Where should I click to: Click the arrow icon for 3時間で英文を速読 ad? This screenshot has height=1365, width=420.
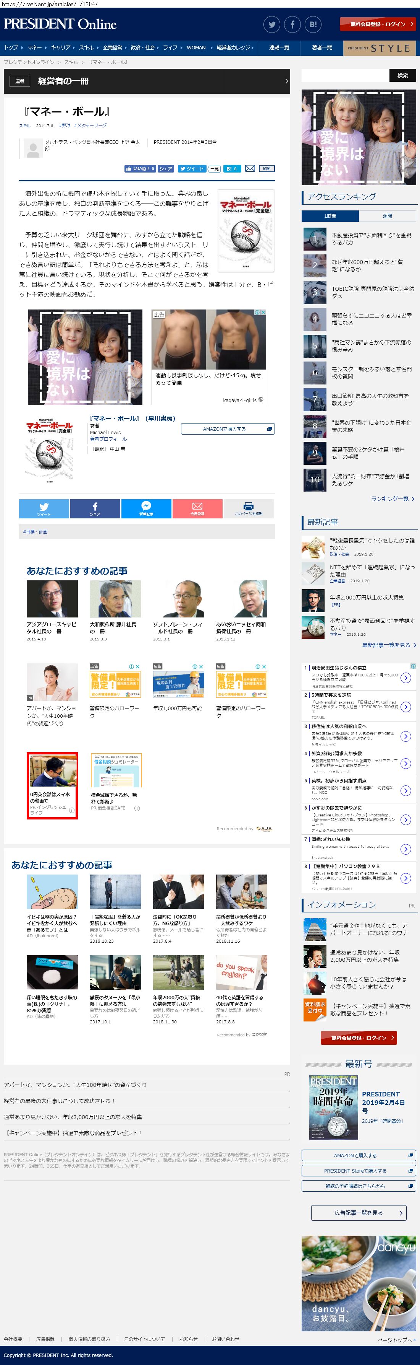point(406,707)
